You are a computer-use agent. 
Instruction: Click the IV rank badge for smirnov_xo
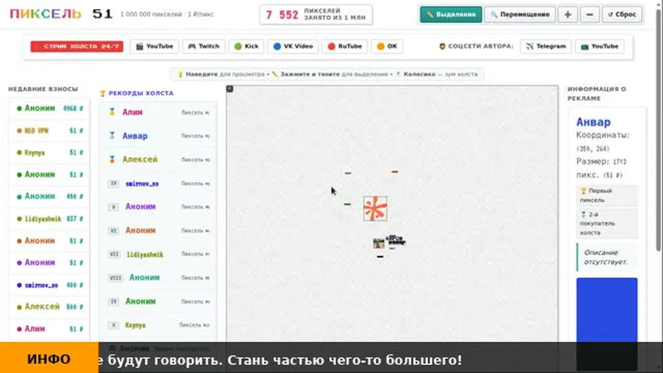(113, 183)
